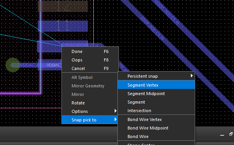Click the panel minimize dash icon
This screenshot has height=145, width=234.
(x=222, y=135)
